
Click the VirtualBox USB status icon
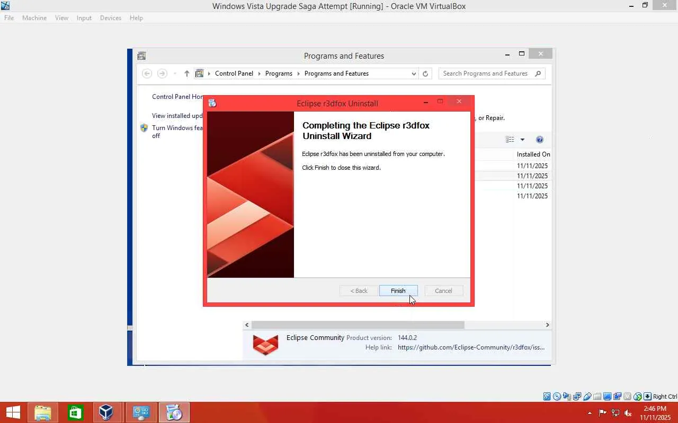point(587,397)
